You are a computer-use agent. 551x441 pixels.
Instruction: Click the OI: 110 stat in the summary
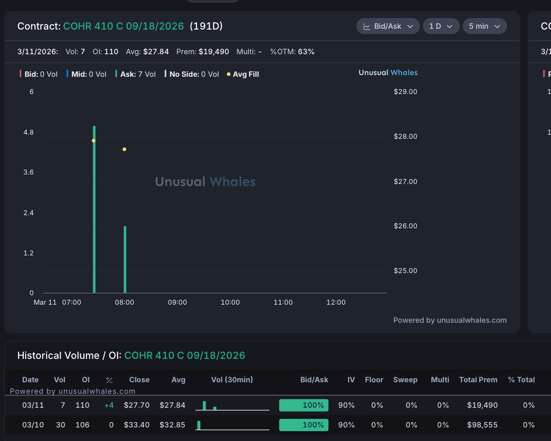tap(106, 52)
